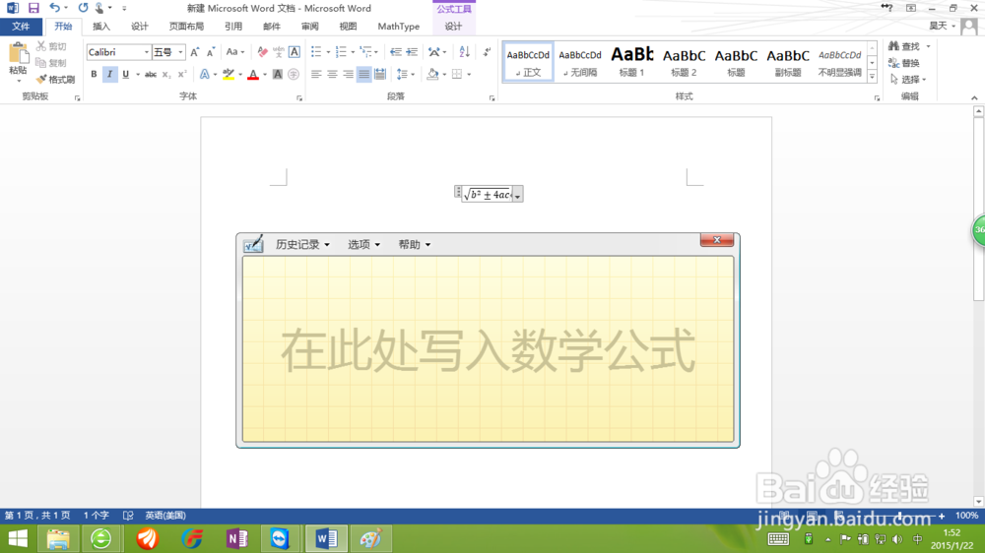The height and width of the screenshot is (553, 985).
Task: Click the equation box in document
Action: [488, 195]
